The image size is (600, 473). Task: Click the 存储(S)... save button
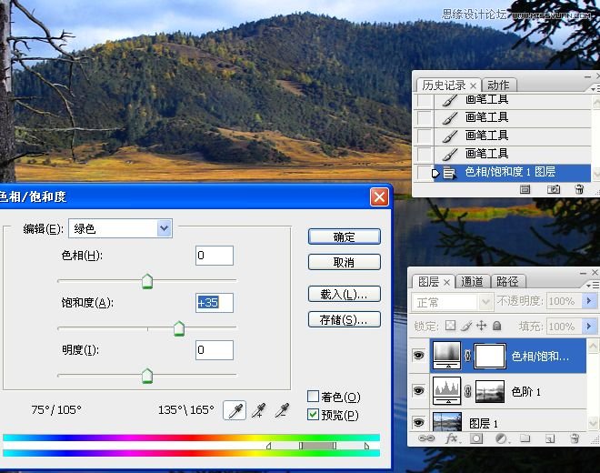344,320
